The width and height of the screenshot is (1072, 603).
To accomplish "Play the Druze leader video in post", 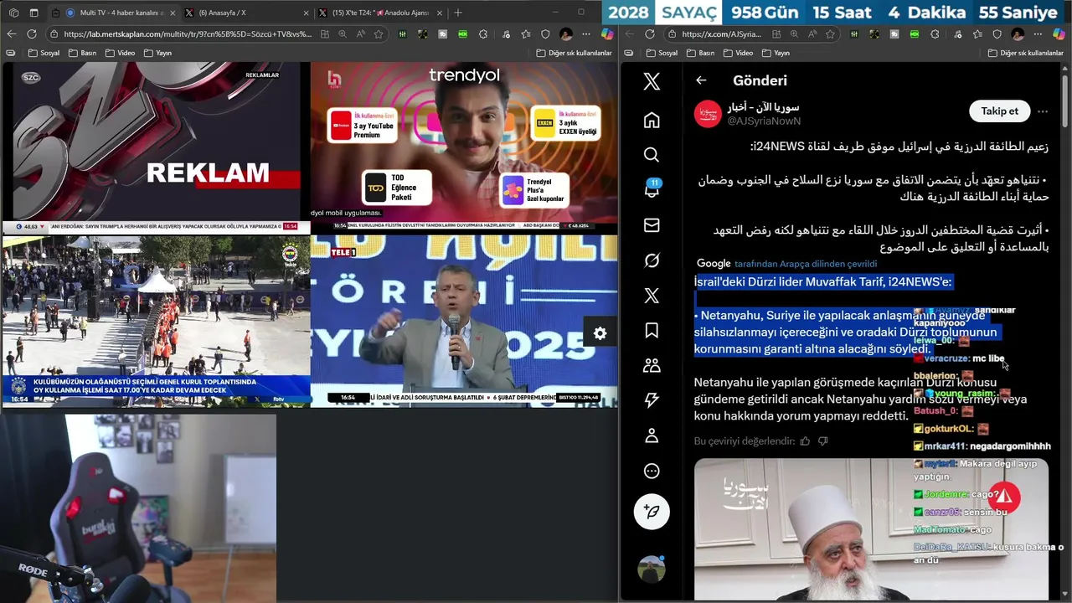I will [x=871, y=529].
